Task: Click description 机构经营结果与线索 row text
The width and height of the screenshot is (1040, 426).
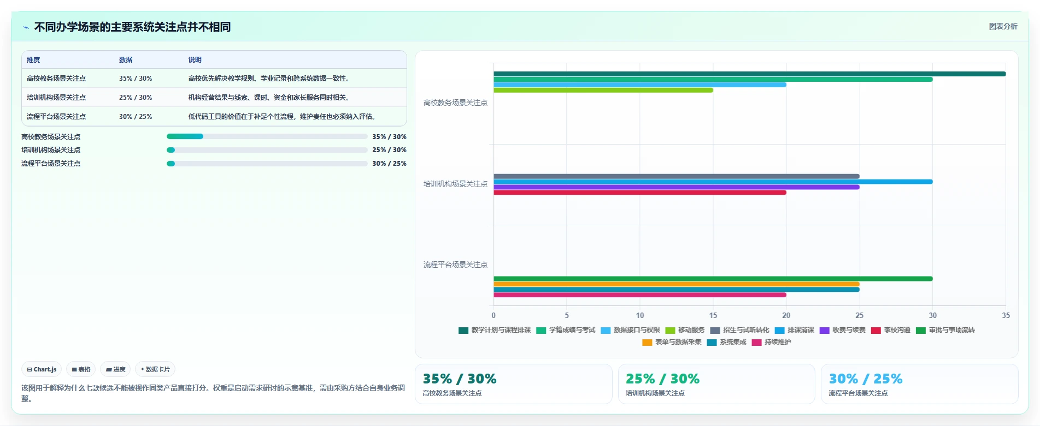Action: click(x=269, y=98)
